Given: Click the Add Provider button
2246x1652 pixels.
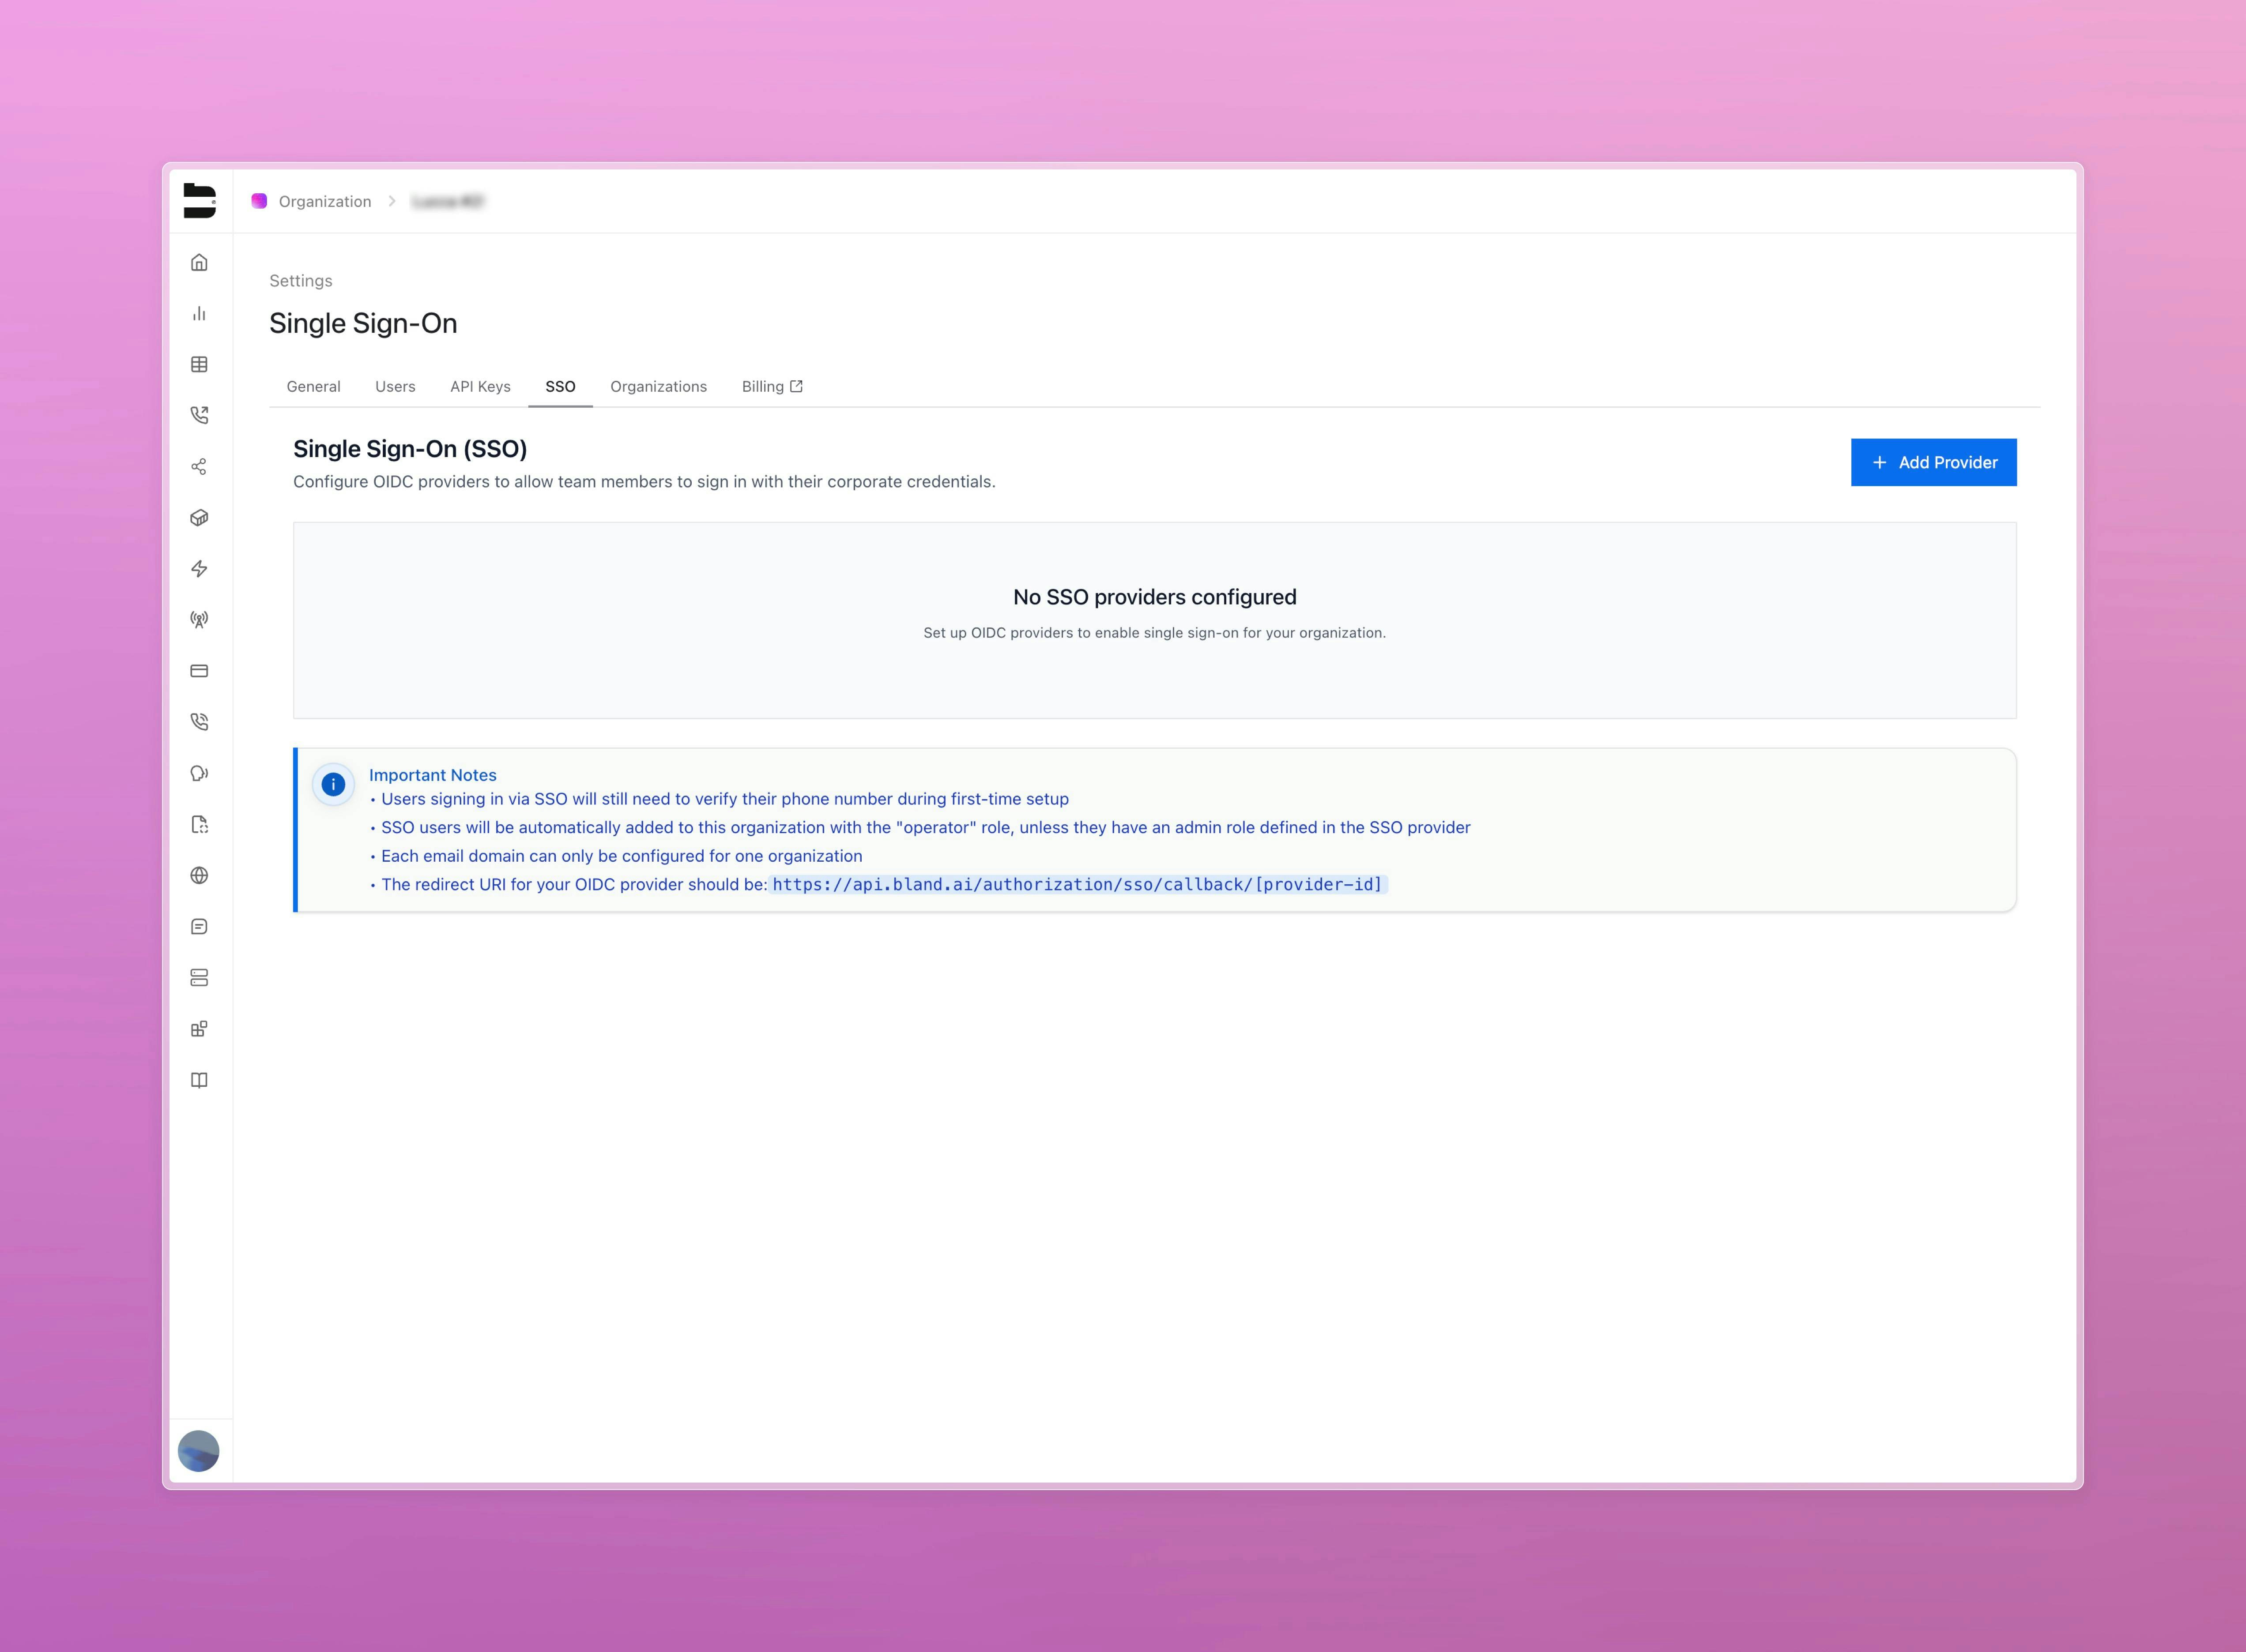Looking at the screenshot, I should tap(1933, 462).
